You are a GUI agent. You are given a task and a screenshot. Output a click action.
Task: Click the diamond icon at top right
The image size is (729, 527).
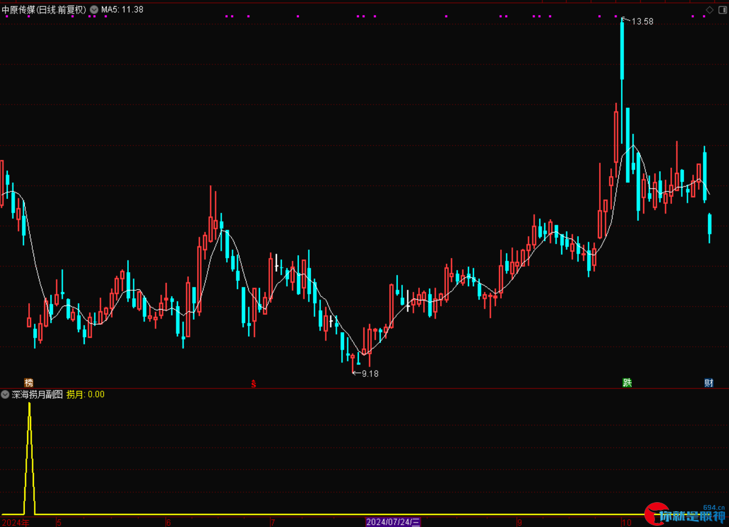[x=710, y=10]
